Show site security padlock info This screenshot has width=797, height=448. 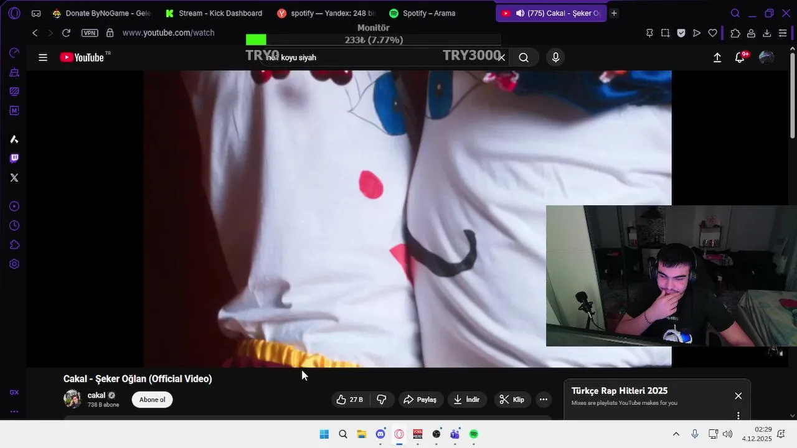(x=110, y=33)
